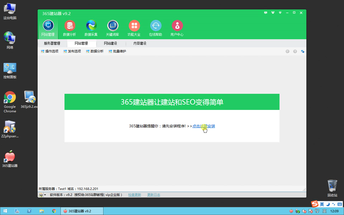Open 在线帮助 support icon

(156, 28)
